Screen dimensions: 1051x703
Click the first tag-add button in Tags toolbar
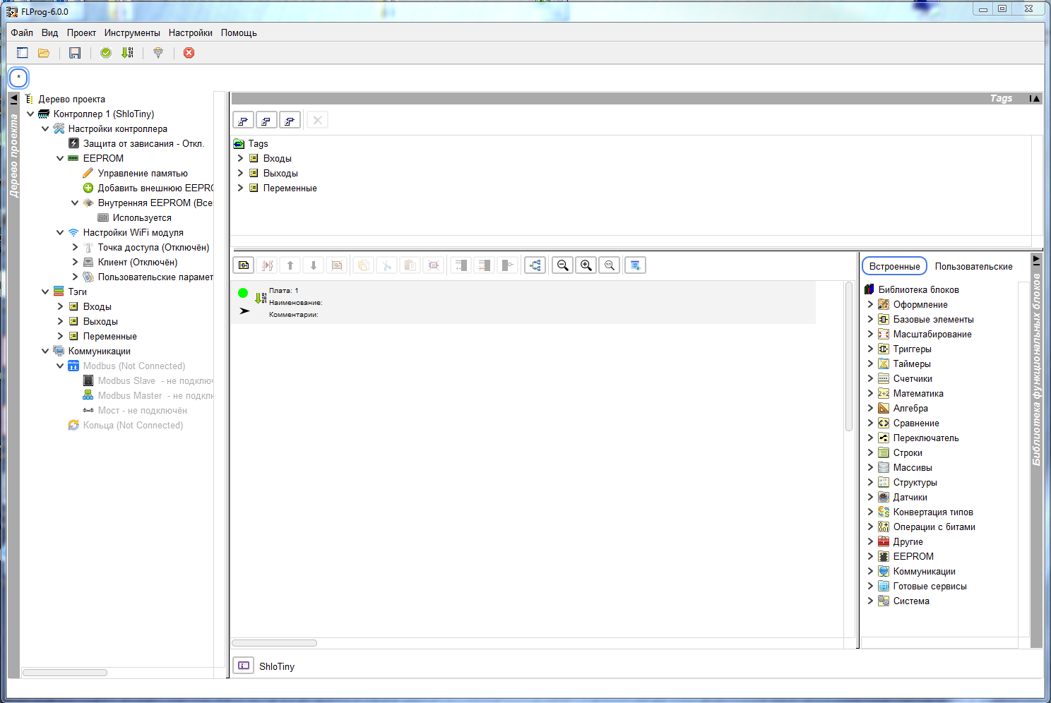(243, 121)
